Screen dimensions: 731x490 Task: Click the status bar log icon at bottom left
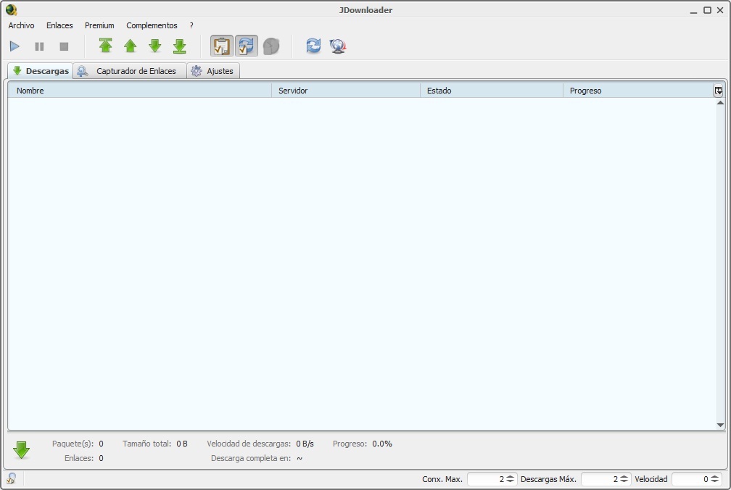(11, 478)
